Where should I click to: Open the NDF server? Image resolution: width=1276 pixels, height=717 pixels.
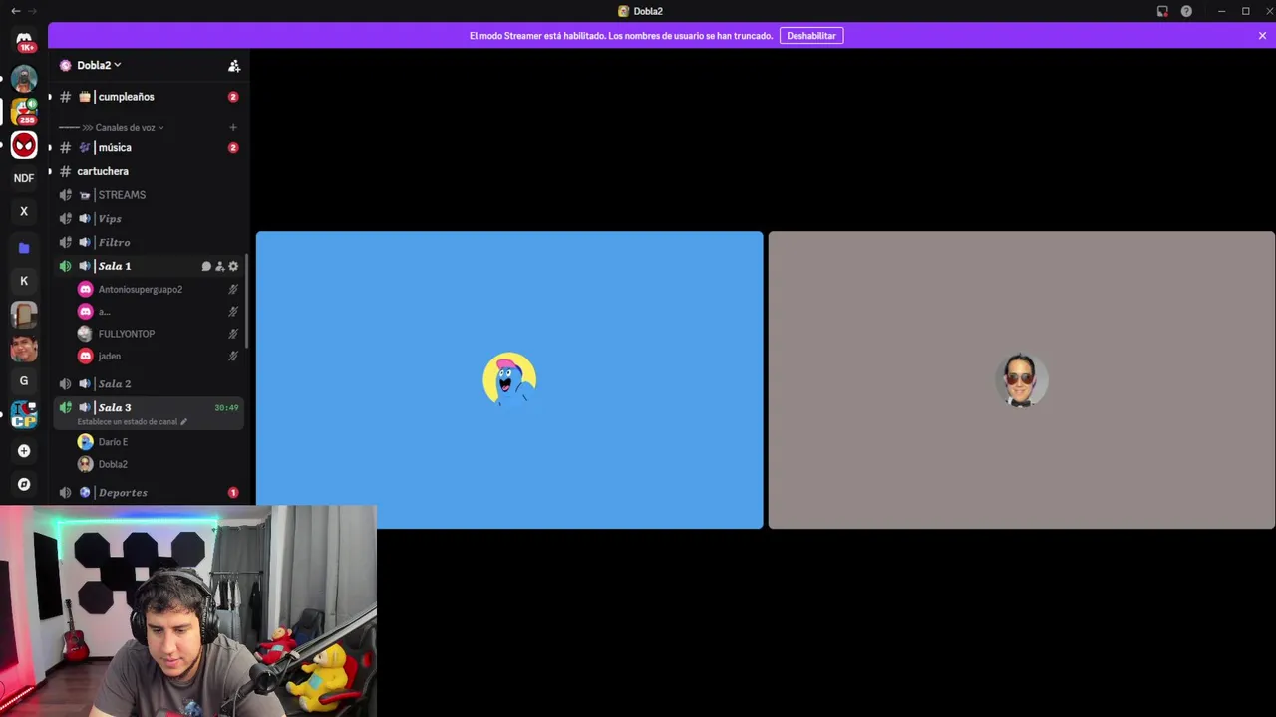pyautogui.click(x=24, y=178)
